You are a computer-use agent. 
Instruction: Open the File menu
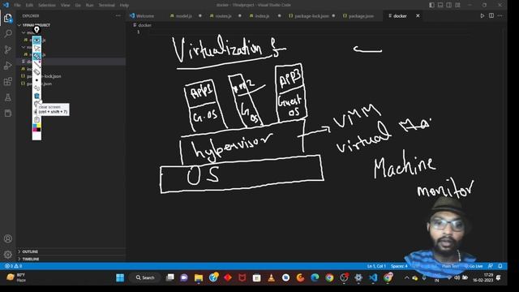click(17, 5)
